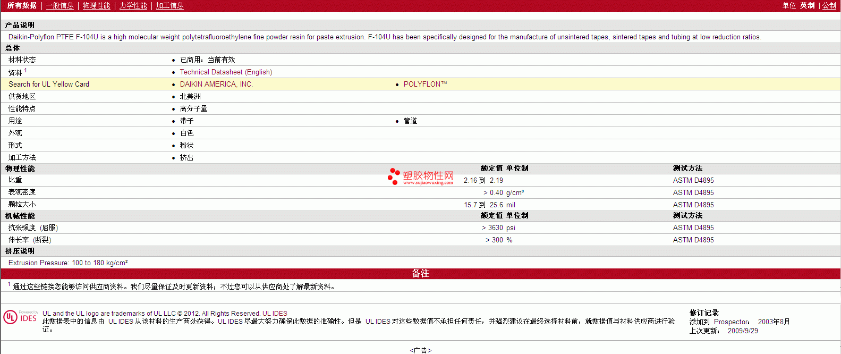Click the 挤压说明 section header
This screenshot has height=354, width=841.
pos(20,251)
